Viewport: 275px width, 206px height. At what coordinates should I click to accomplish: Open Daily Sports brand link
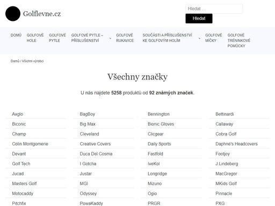[x=159, y=144]
